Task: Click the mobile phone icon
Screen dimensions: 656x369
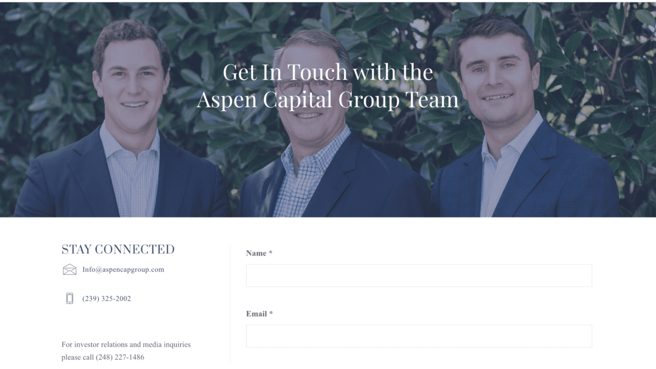Action: click(x=70, y=298)
